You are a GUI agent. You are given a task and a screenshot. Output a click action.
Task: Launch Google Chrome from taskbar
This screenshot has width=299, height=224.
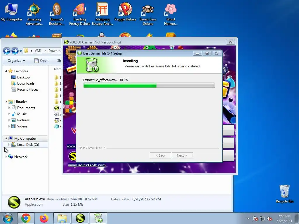26,218
